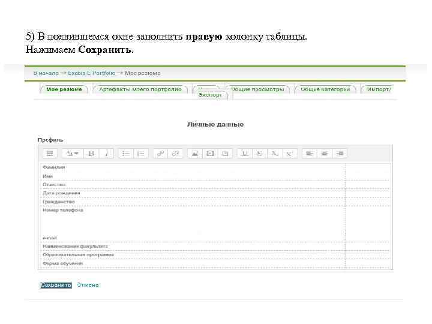Click the 'Сохранить' button
The image size is (432, 324).
(x=56, y=285)
